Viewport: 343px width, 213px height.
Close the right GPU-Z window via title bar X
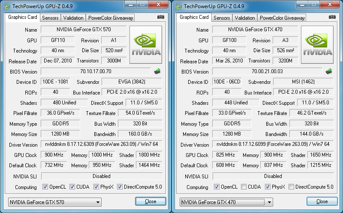pos(330,4)
